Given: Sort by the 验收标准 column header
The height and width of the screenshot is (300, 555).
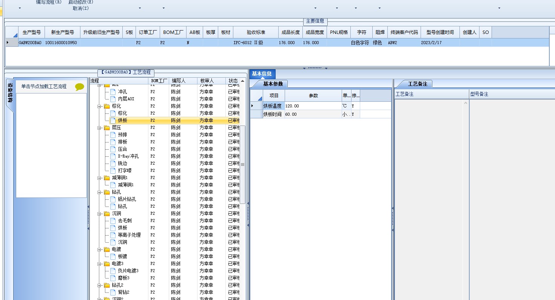Looking at the screenshot, I should 256,32.
